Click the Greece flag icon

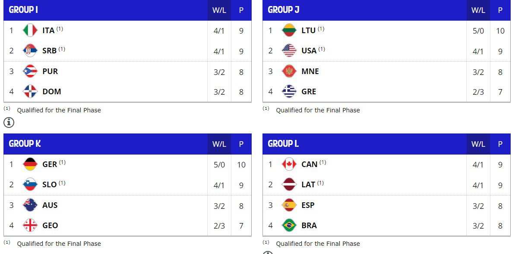click(289, 92)
